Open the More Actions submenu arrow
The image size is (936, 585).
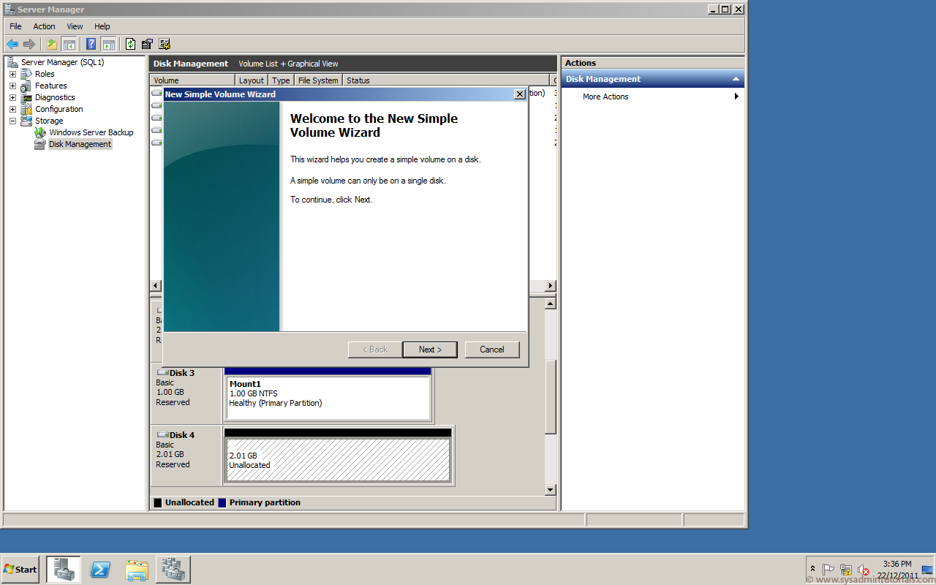coord(736,97)
